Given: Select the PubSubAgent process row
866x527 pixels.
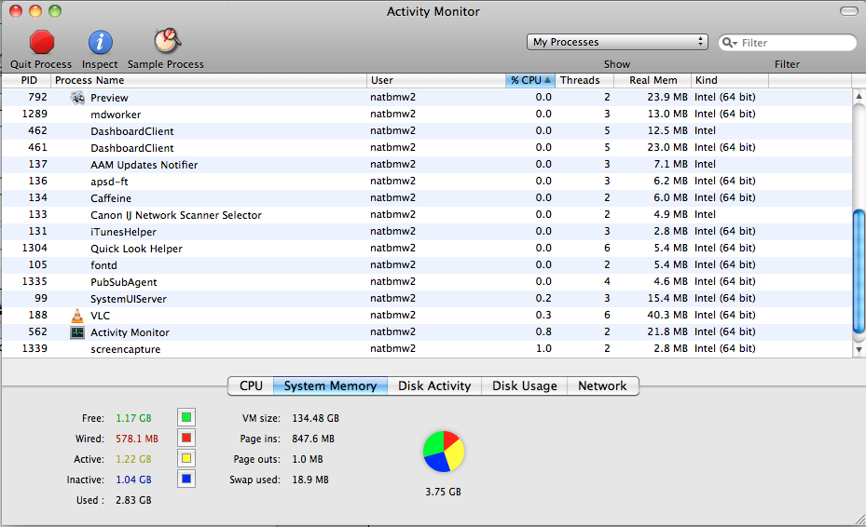Looking at the screenshot, I should (426, 281).
